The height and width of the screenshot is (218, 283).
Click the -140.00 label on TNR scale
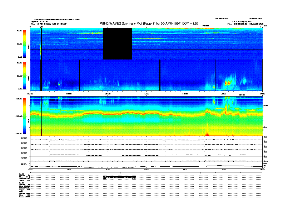[x=18, y=116]
